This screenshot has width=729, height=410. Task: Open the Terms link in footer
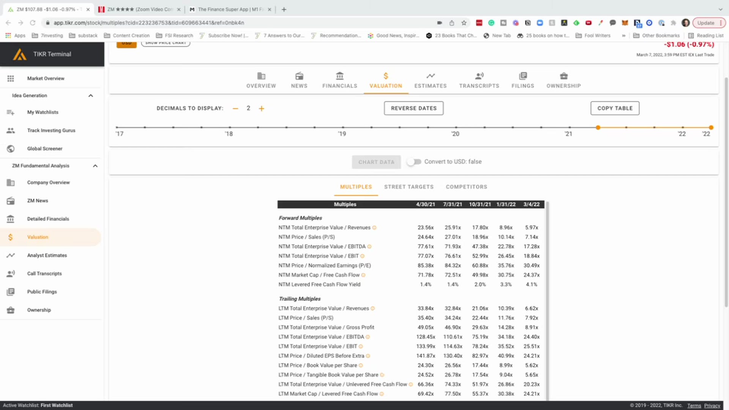click(x=694, y=405)
